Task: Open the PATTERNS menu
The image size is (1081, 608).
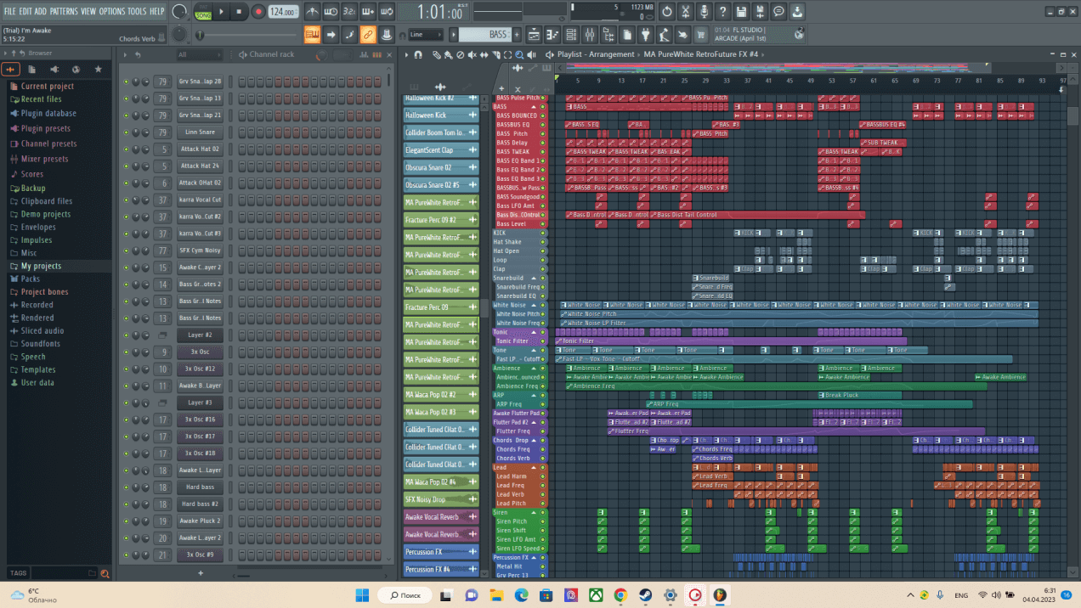Action: pos(64,12)
